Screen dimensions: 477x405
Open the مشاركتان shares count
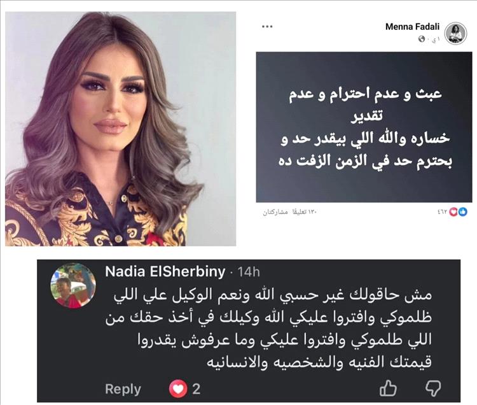pyautogui.click(x=275, y=212)
